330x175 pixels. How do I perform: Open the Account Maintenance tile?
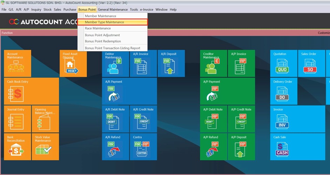click(17, 64)
